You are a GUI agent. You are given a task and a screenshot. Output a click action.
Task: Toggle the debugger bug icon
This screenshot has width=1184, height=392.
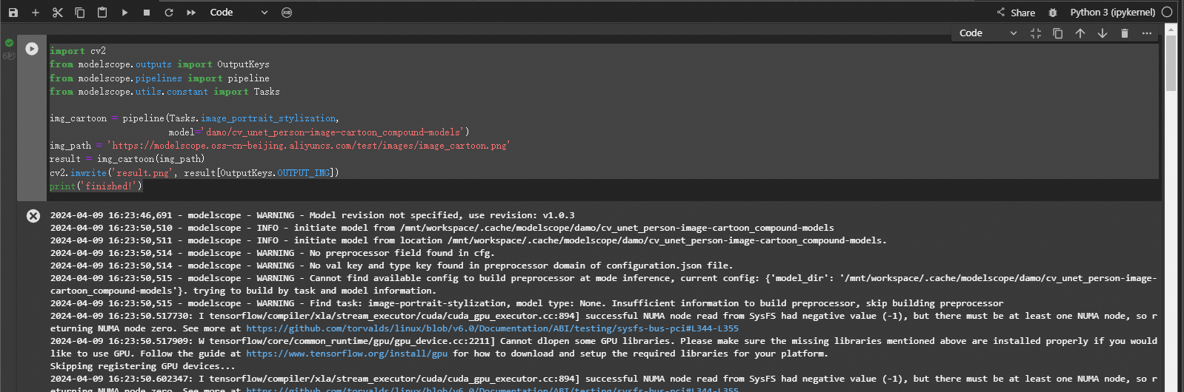pyautogui.click(x=1053, y=13)
